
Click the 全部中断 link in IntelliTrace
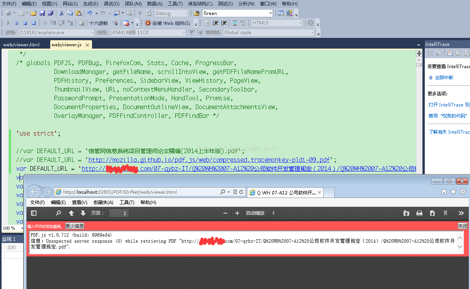click(444, 77)
